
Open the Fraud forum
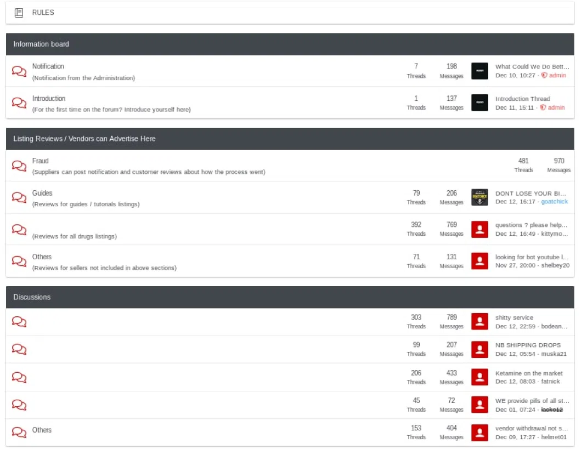(40, 161)
